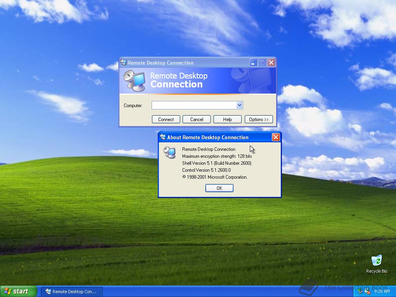Click the Cancel button
The image size is (396, 297).
point(196,119)
